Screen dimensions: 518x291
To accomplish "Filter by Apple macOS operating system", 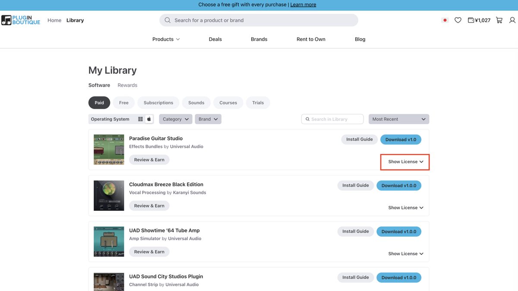I will 149,119.
